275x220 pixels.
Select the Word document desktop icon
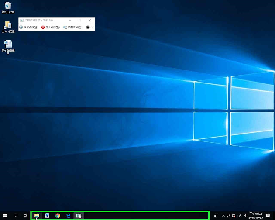pos(8,47)
